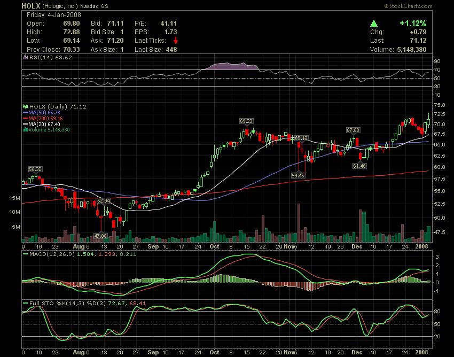Click the 52.04 price callout
The image size is (454, 357).
click(x=104, y=201)
